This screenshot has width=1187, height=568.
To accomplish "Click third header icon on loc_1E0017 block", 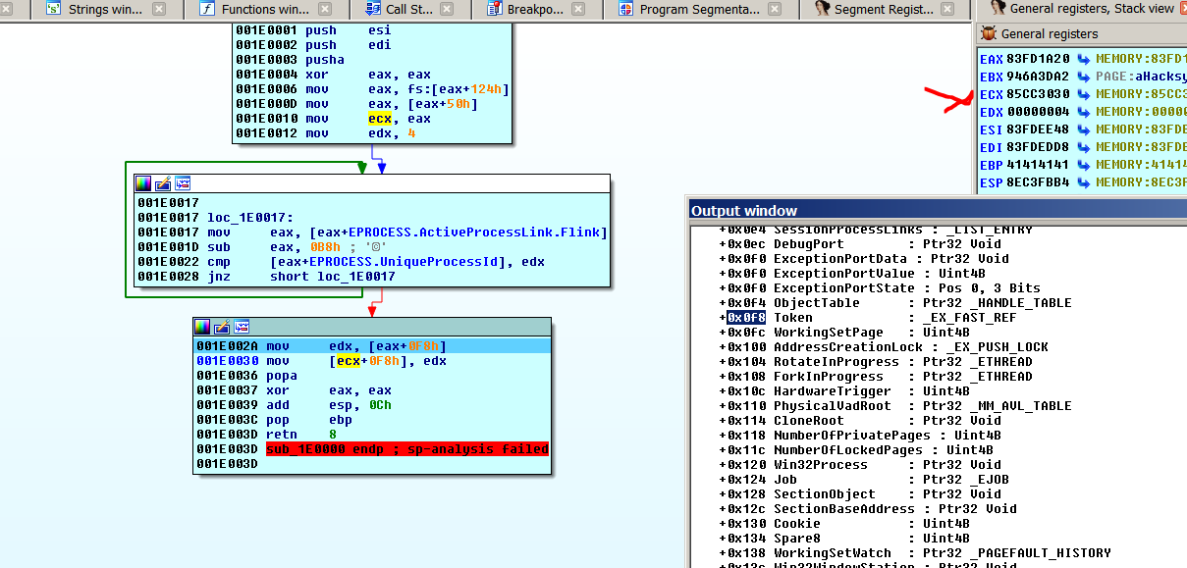I will pos(183,184).
